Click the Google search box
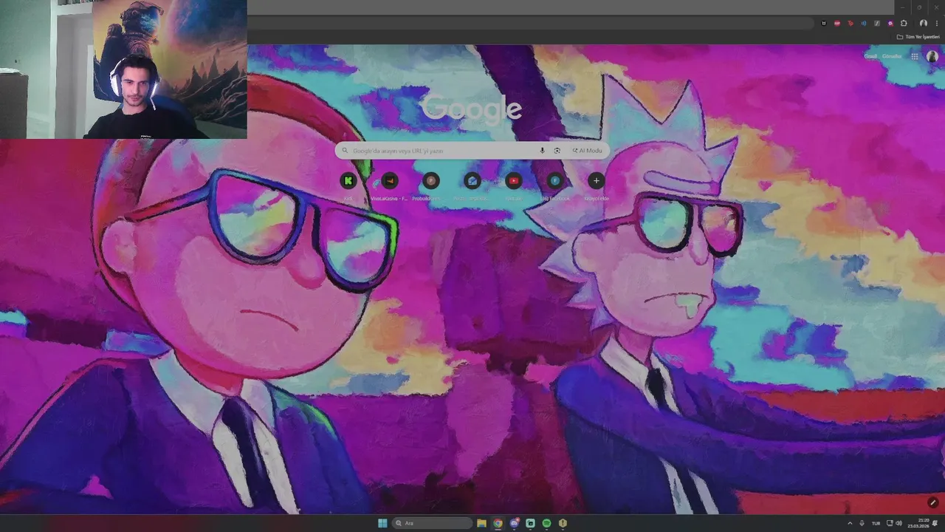 tap(472, 151)
